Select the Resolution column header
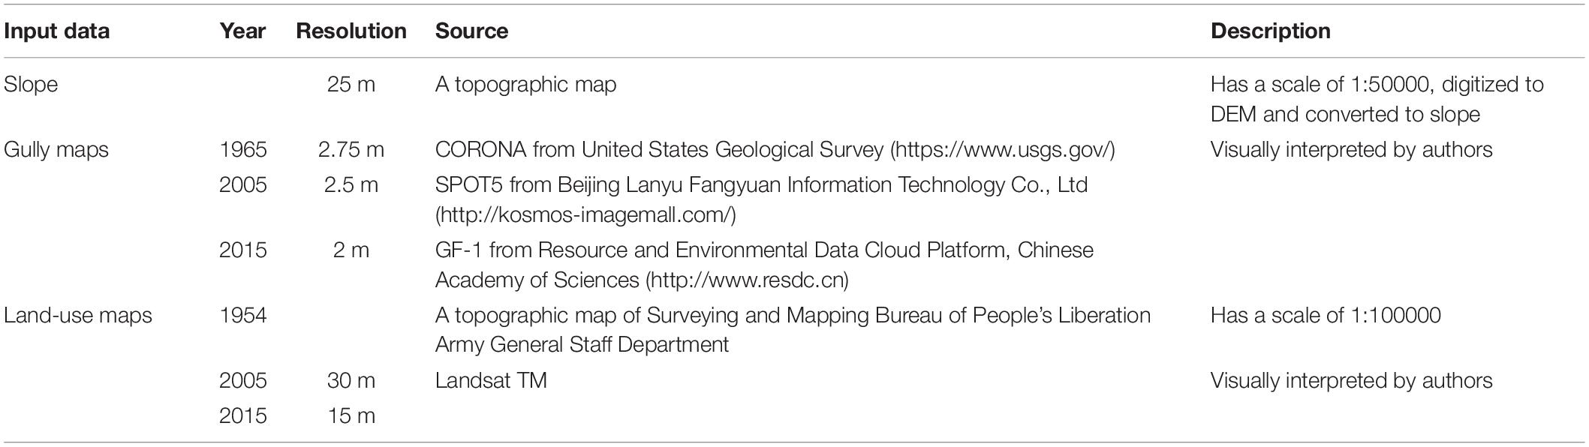 pyautogui.click(x=351, y=31)
